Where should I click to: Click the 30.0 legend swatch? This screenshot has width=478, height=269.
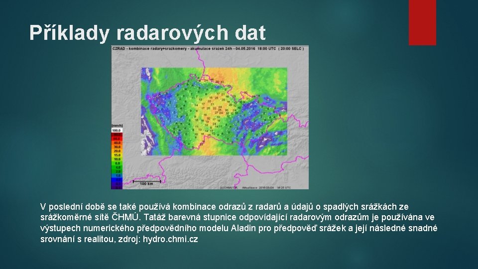click(x=117, y=147)
